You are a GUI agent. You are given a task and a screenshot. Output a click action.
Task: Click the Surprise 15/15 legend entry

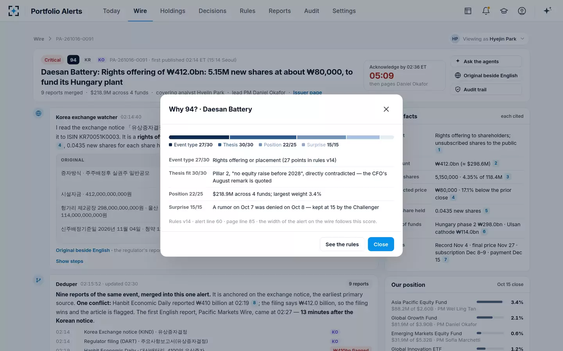[x=320, y=145]
